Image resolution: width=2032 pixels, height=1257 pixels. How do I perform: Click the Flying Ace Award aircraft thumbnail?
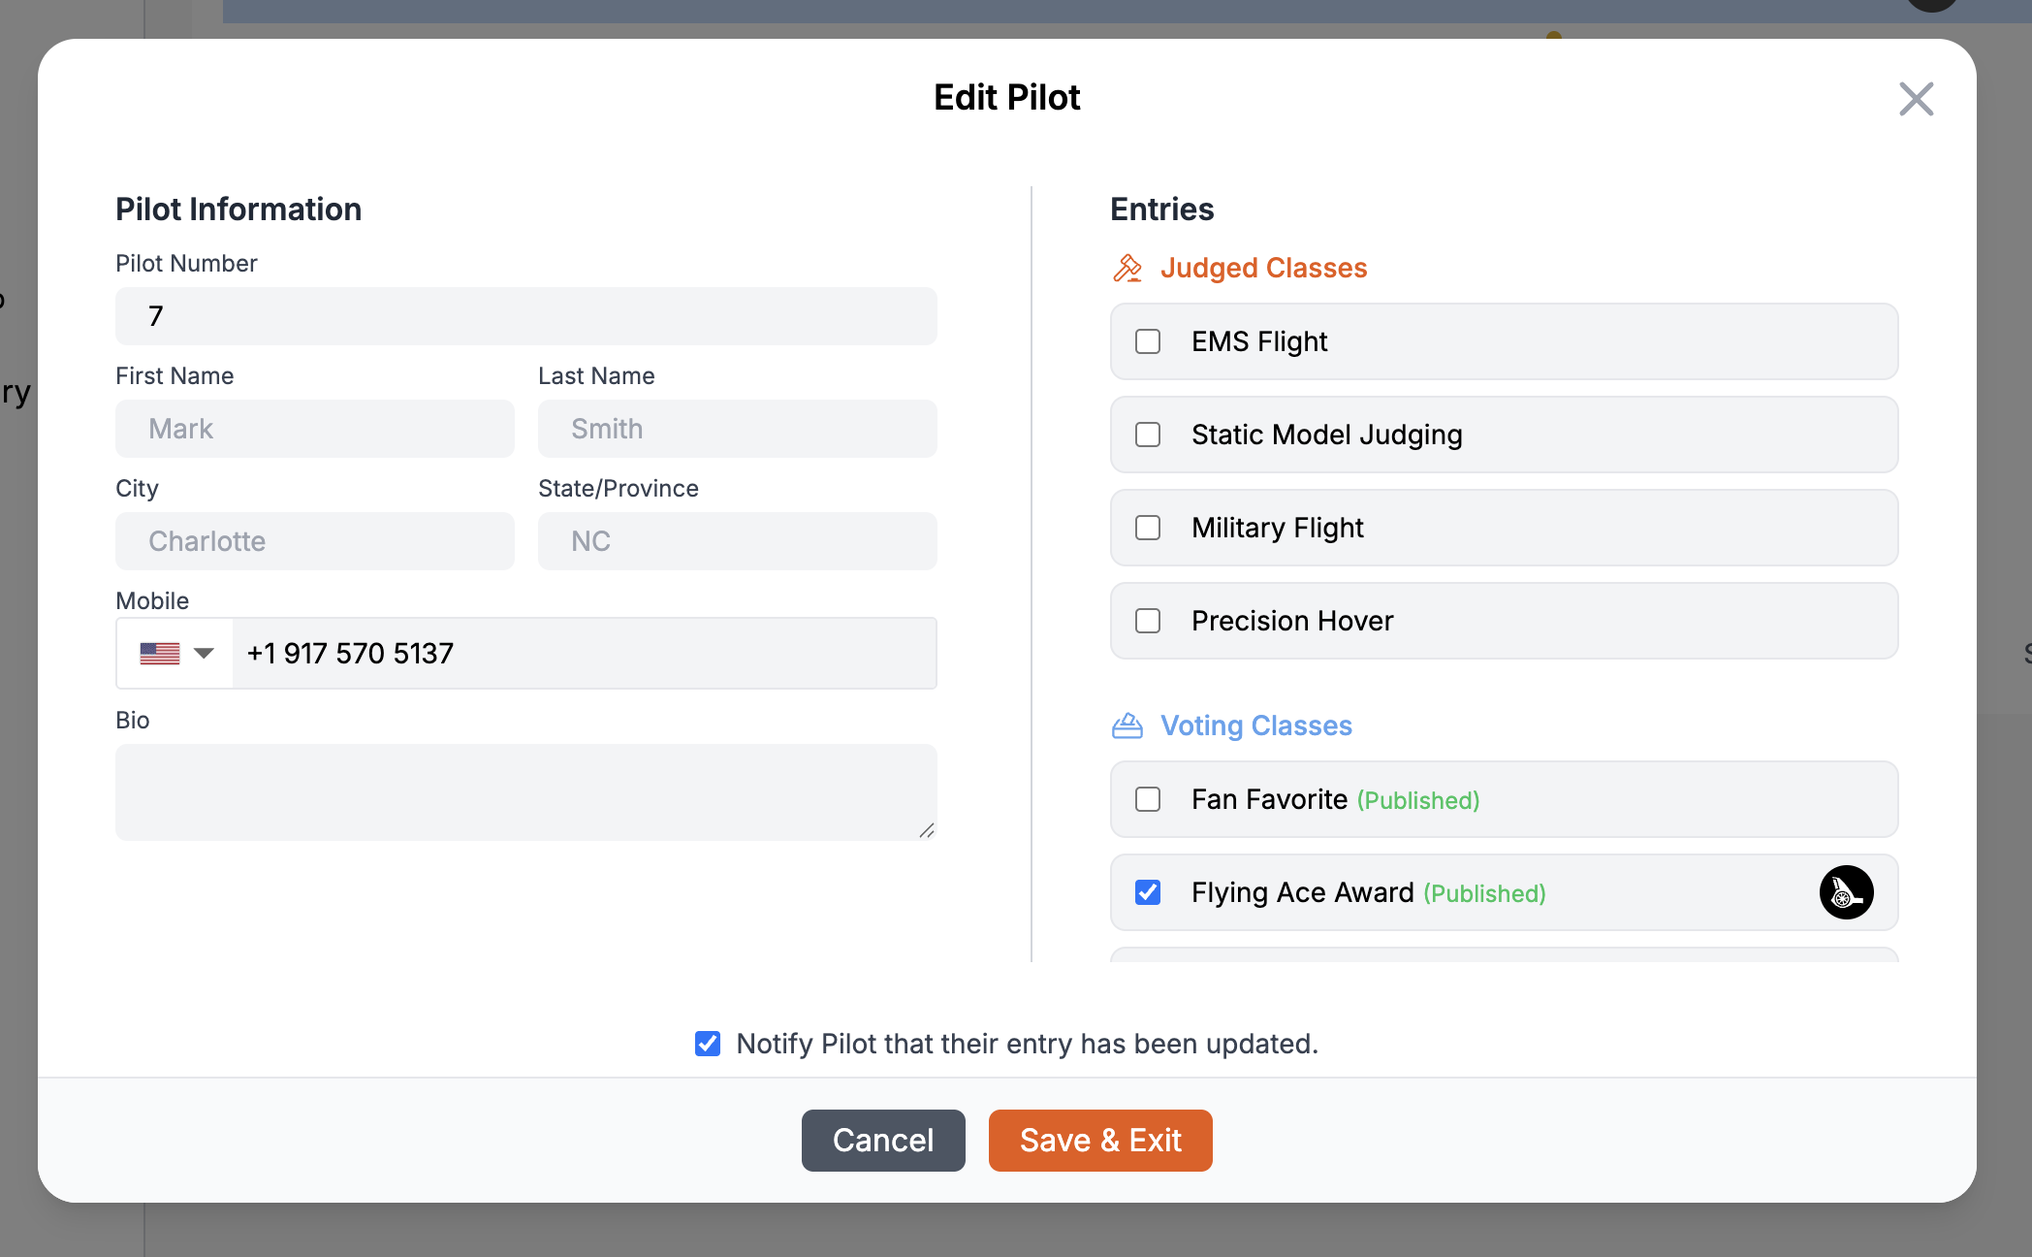(1846, 892)
